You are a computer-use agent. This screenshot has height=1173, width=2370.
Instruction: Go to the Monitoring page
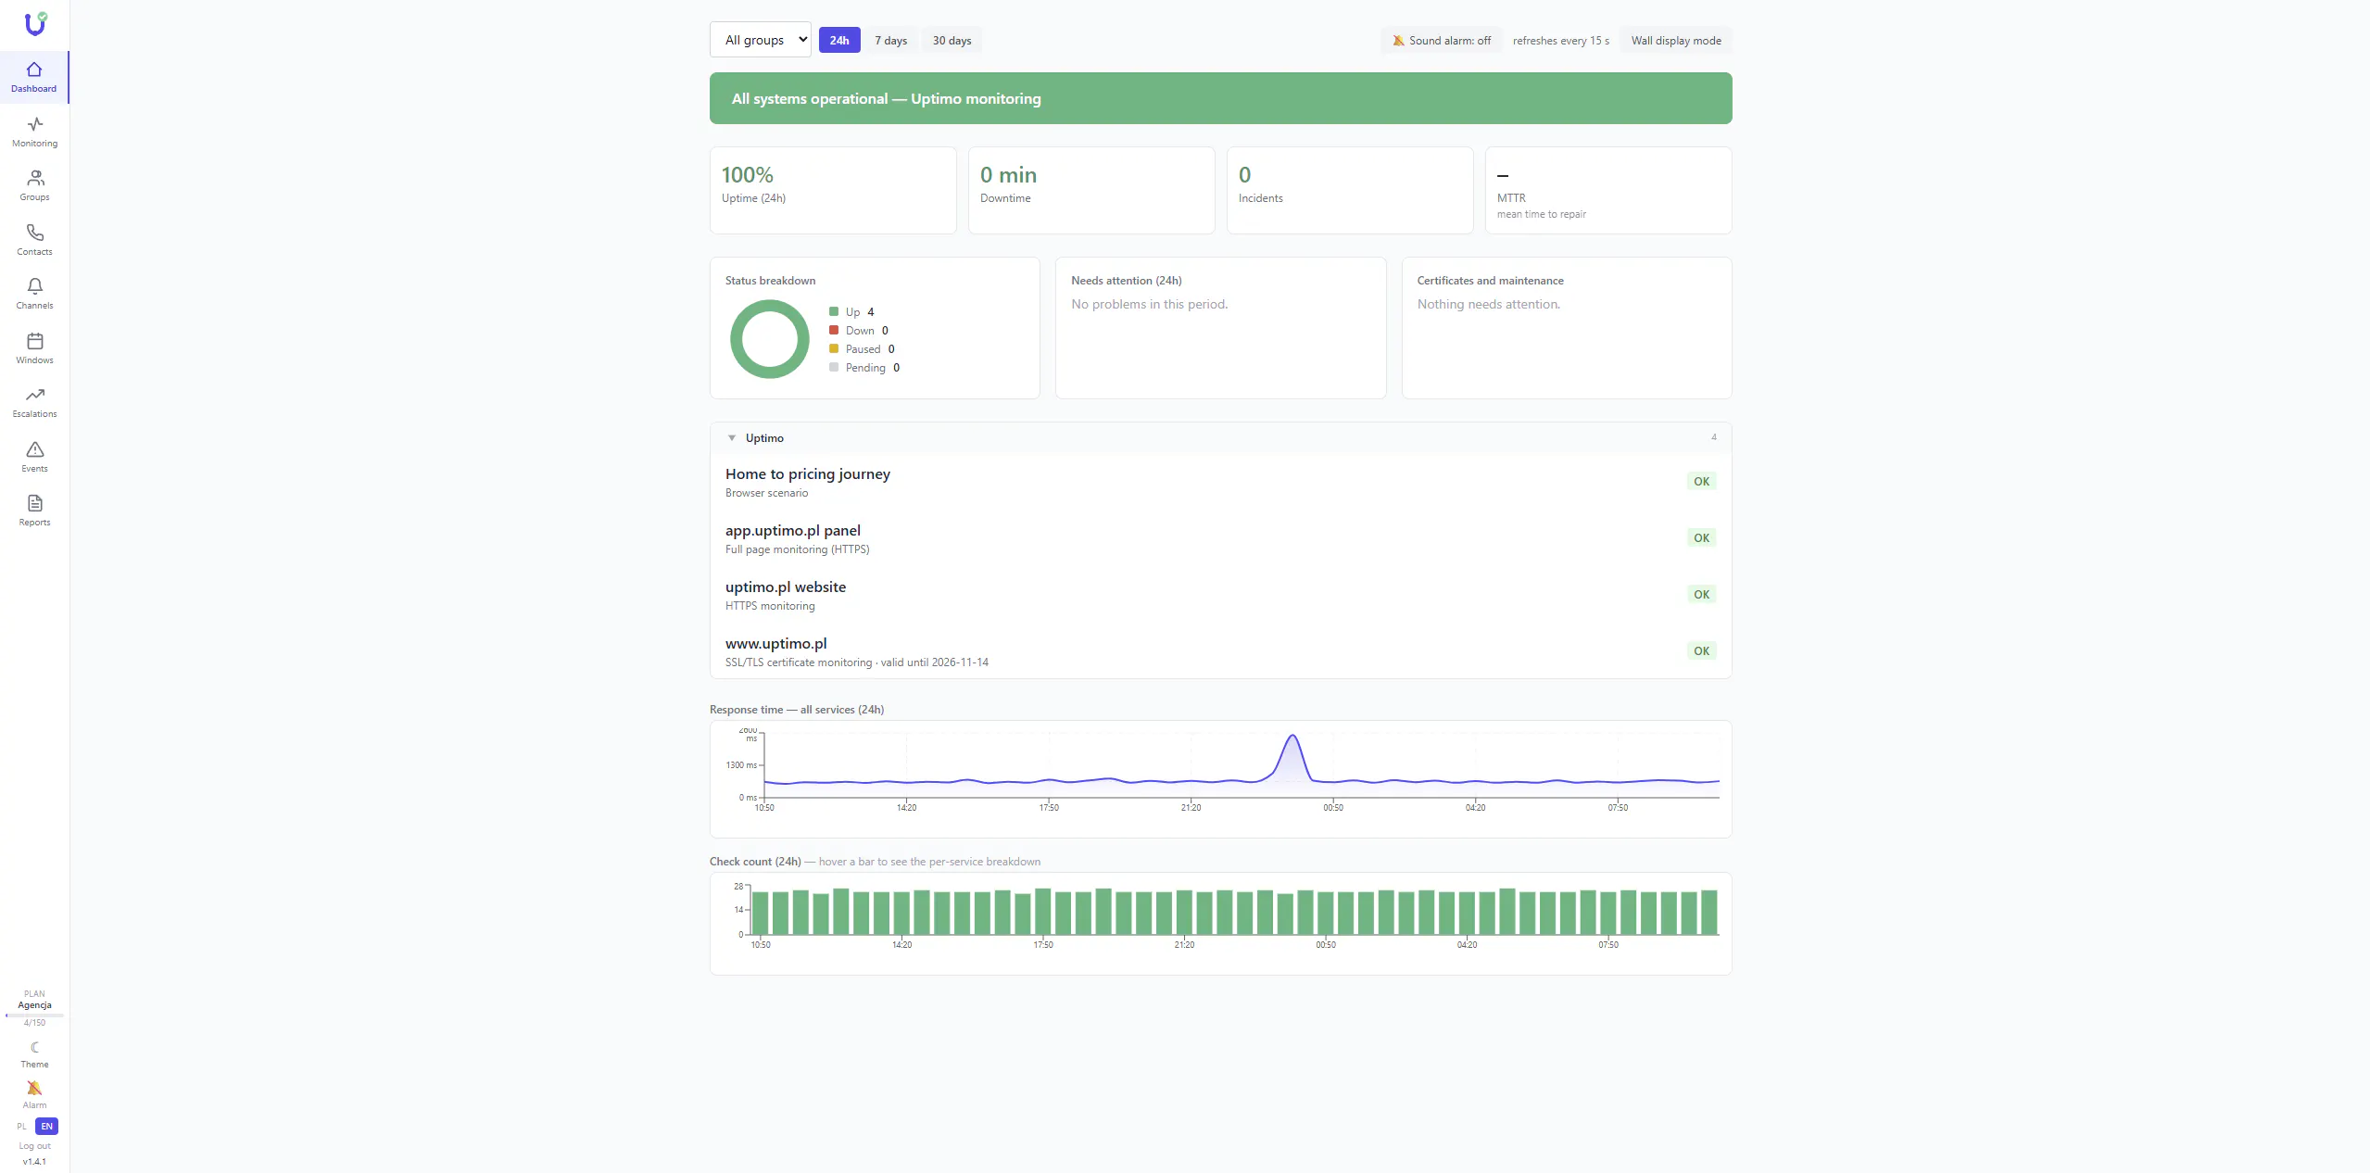[34, 132]
